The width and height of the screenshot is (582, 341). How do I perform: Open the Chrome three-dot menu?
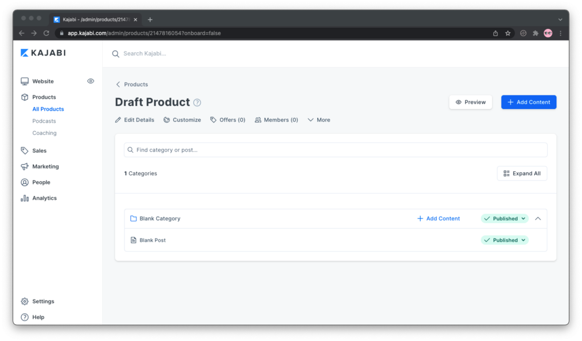[560, 33]
